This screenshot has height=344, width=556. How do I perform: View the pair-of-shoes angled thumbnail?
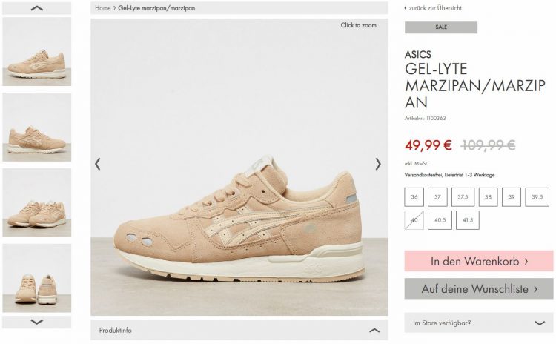pyautogui.click(x=37, y=202)
